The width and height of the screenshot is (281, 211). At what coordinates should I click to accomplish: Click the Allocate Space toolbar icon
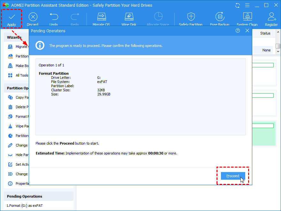(158, 17)
